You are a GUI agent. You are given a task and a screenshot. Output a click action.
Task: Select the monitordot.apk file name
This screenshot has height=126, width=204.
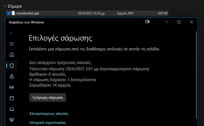click(28, 13)
